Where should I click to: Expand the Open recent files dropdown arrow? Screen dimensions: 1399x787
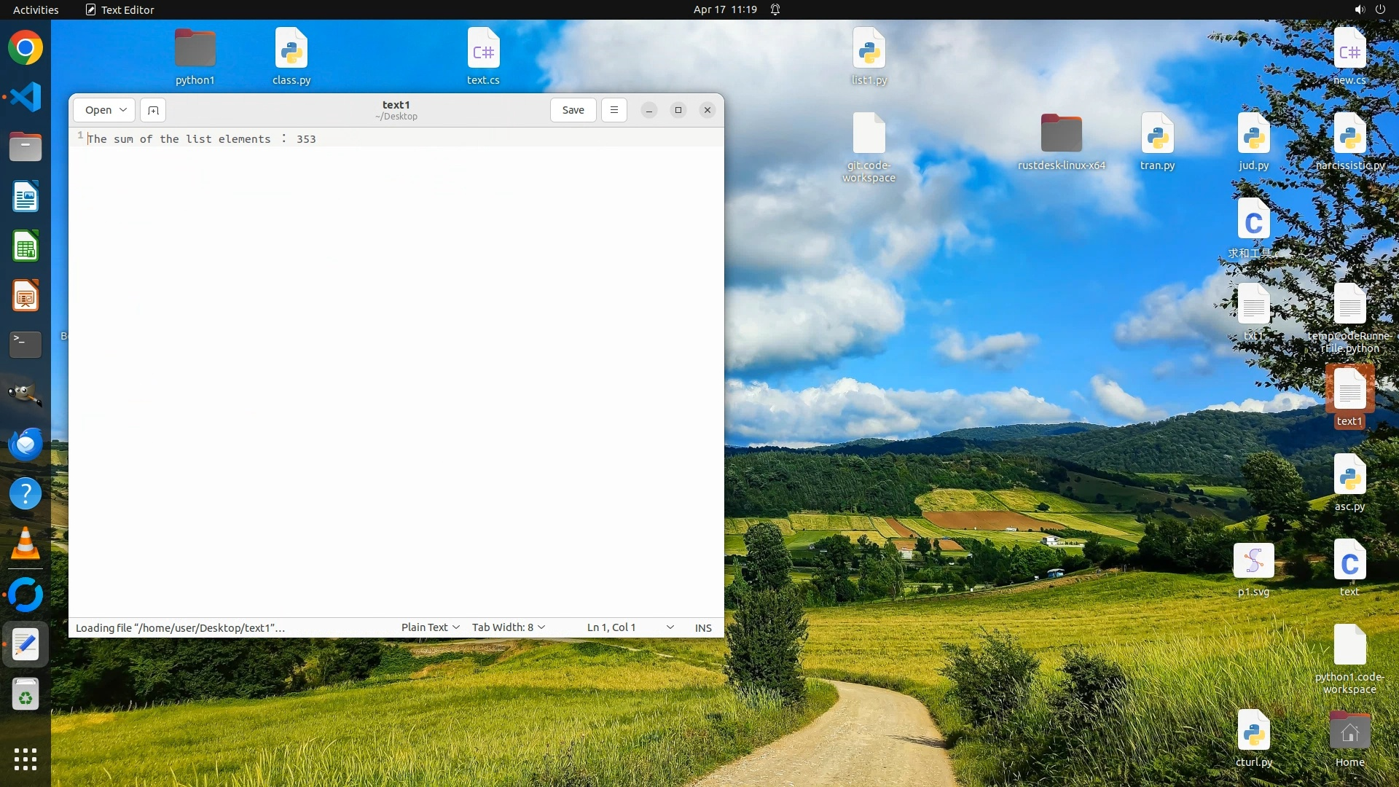click(x=123, y=110)
